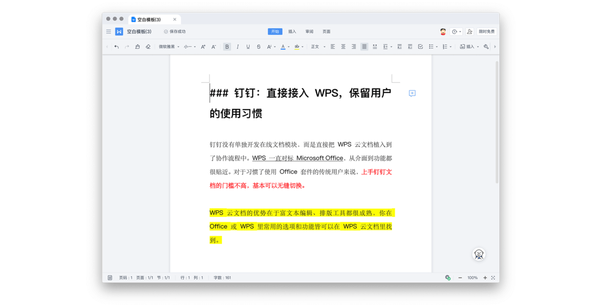Select the 空白模板(3) window tab
602x307 pixels.
pos(154,19)
